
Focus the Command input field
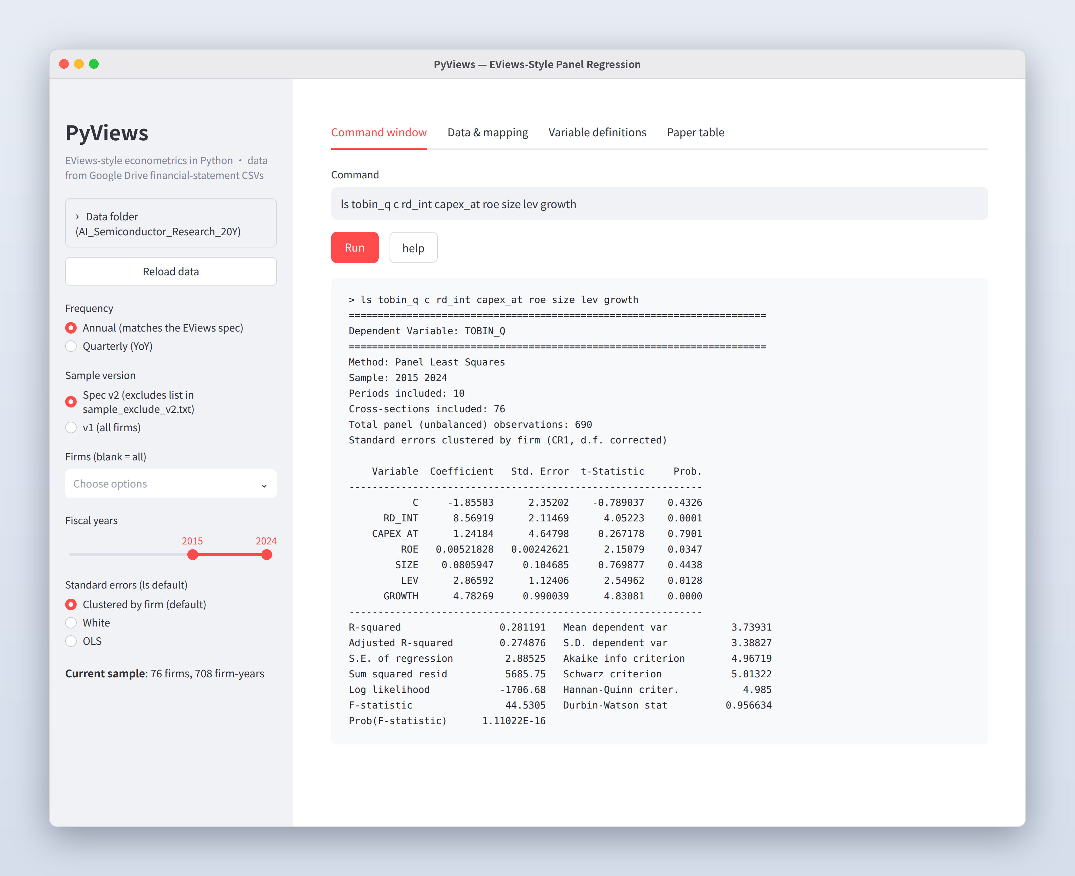click(x=659, y=204)
